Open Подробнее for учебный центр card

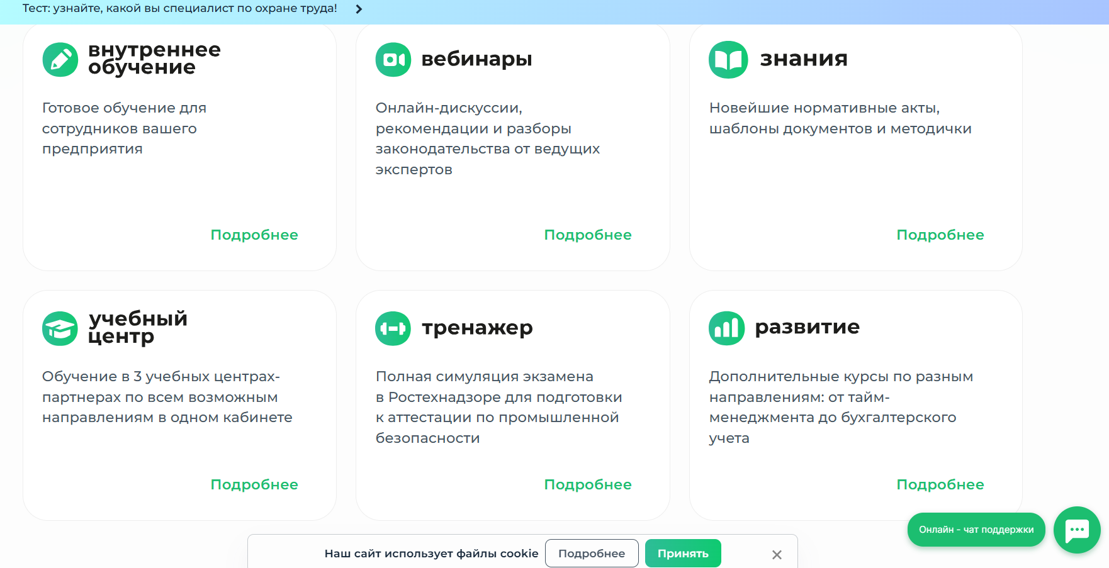point(254,484)
